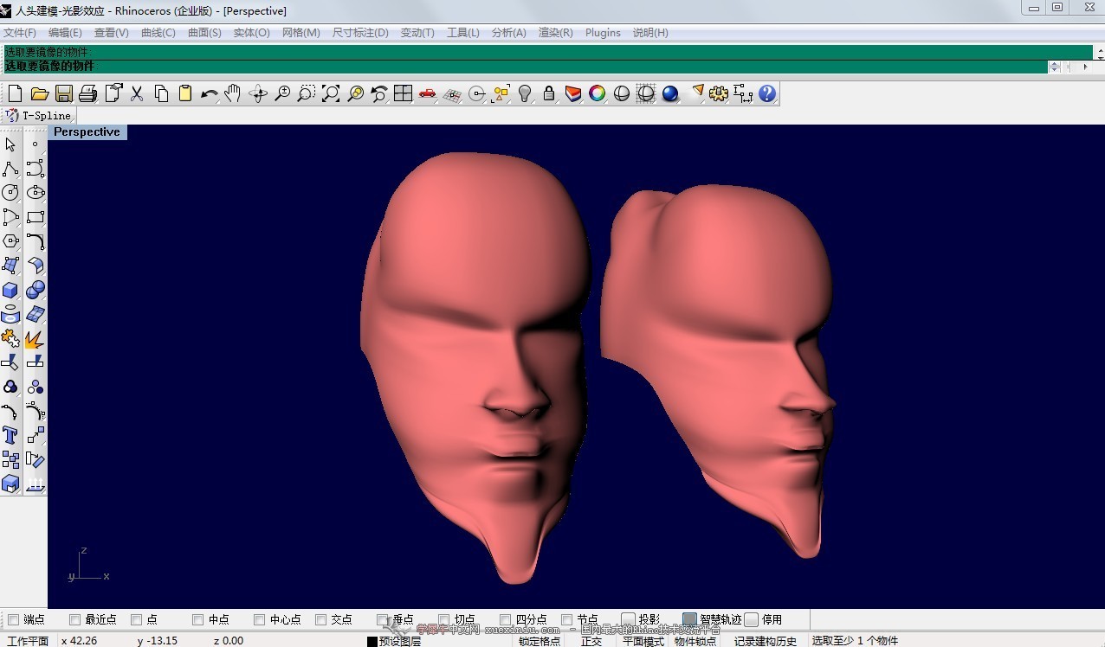Viewport: 1105px width, 647px height.
Task: Open the 实体(O) menu
Action: [x=251, y=33]
